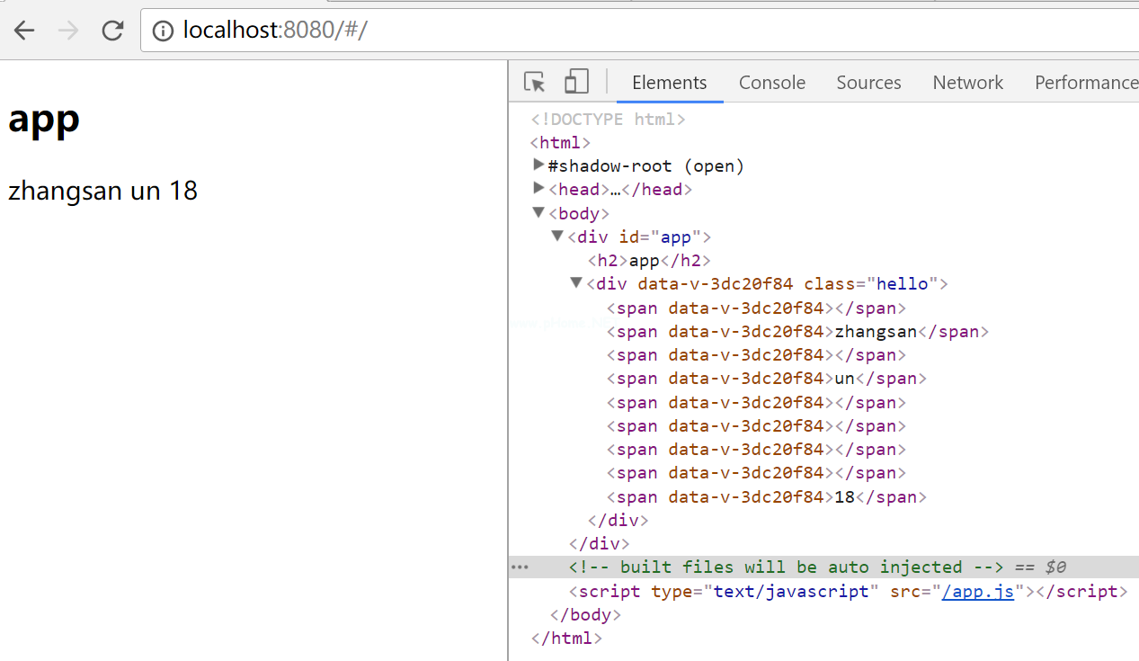Collapse the body element

[x=538, y=213]
